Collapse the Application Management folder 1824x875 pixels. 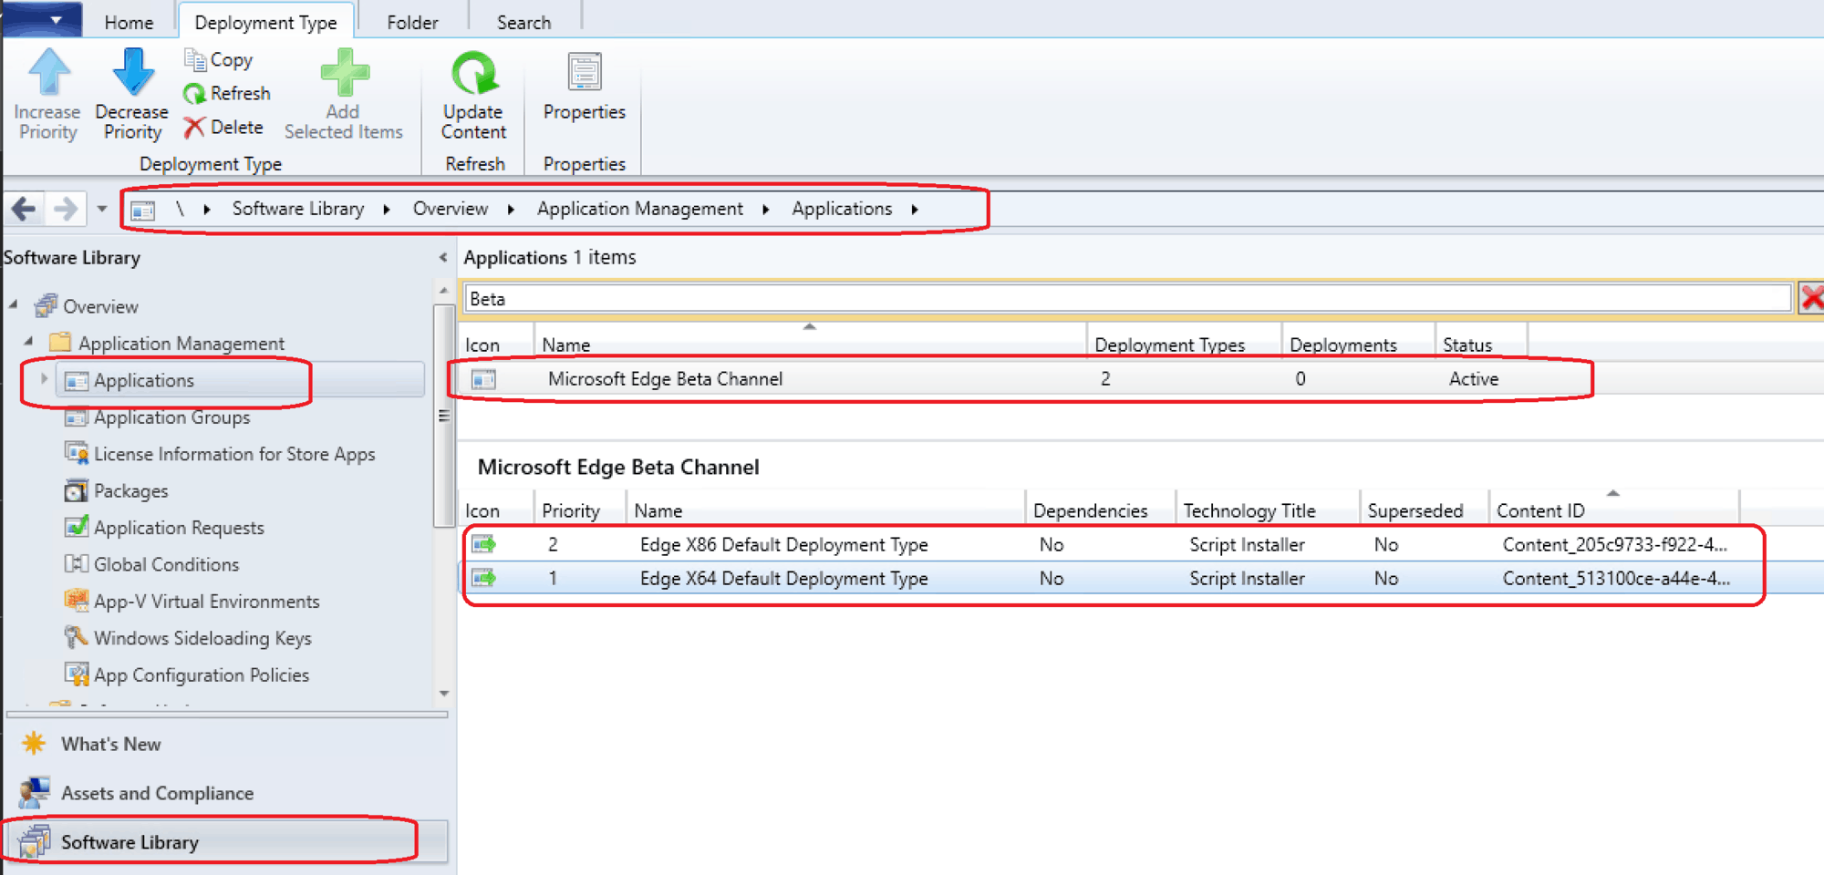pos(28,342)
